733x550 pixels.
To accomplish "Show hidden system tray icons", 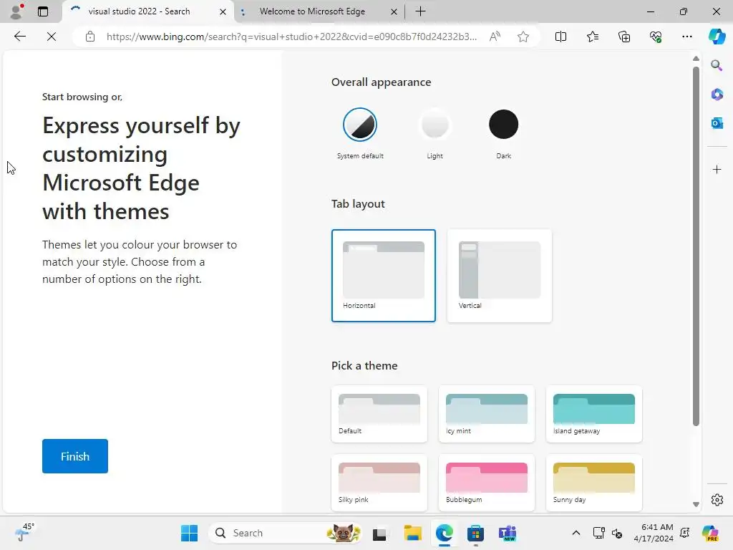I will click(x=576, y=533).
